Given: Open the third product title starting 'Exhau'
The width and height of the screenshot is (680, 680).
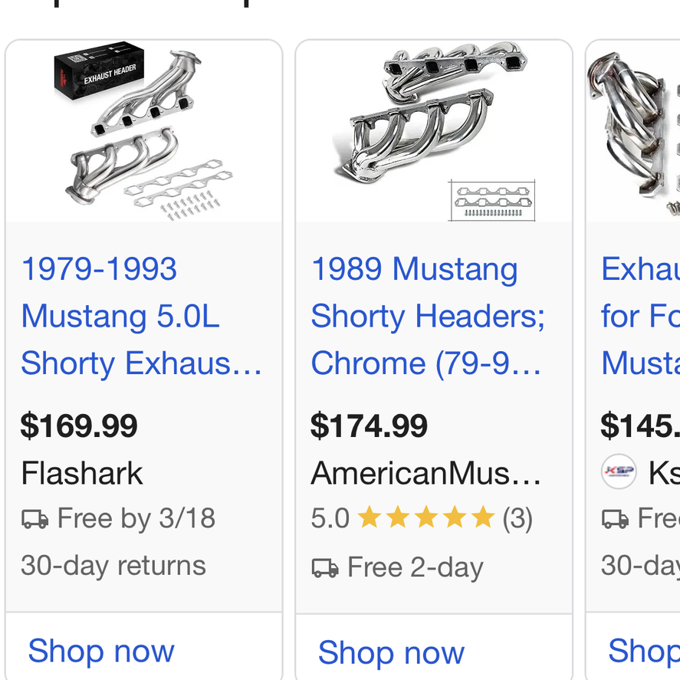Looking at the screenshot, I should point(641,316).
